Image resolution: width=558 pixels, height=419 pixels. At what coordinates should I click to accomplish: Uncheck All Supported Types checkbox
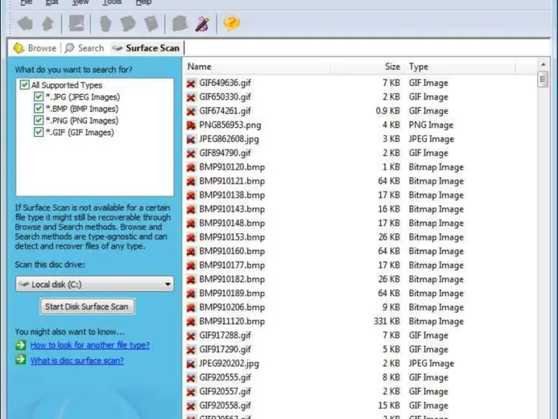point(24,84)
